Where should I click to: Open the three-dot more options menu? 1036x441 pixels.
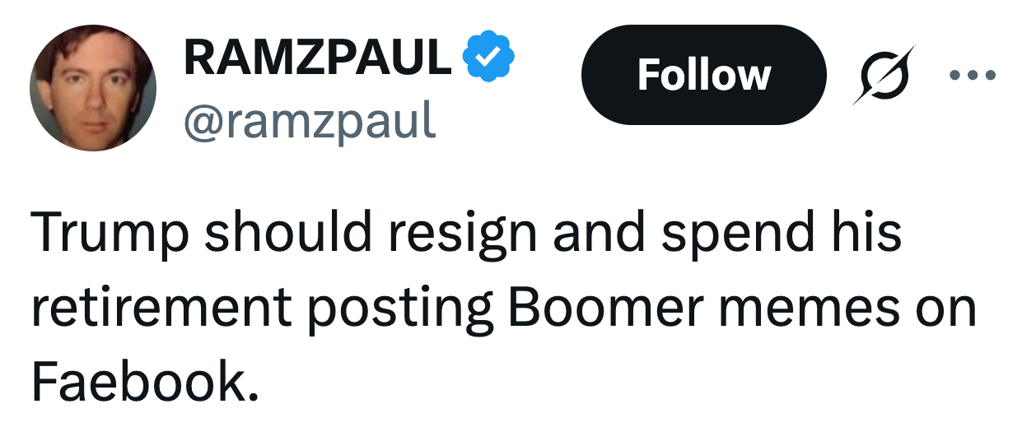(973, 75)
